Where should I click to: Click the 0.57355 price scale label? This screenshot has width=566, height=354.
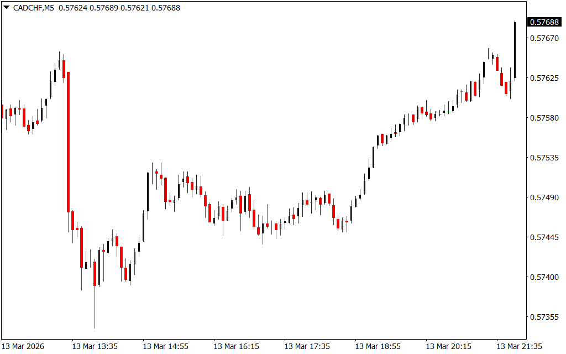(544, 317)
